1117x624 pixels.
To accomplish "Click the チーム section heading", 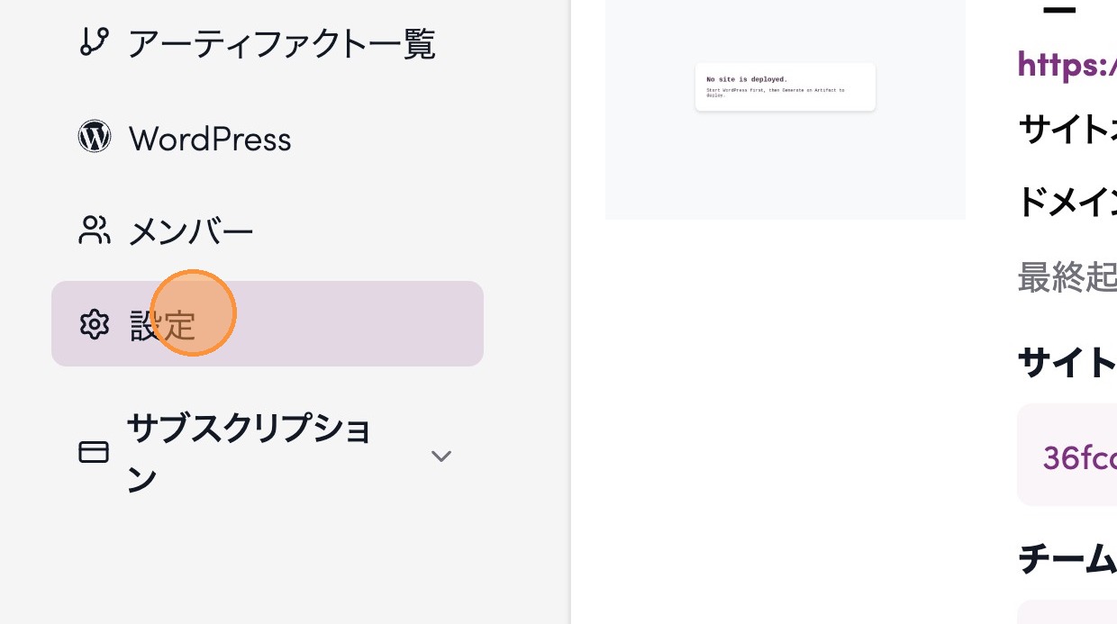I will [1067, 559].
